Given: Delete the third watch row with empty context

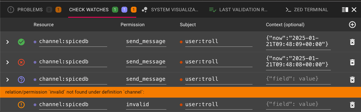Looking at the screenshot, I should coord(352,80).
